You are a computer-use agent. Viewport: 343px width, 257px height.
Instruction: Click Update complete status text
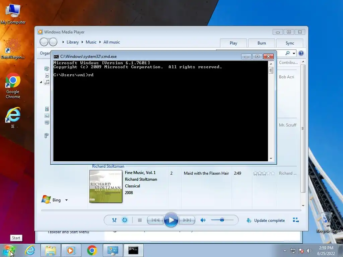tap(270, 221)
